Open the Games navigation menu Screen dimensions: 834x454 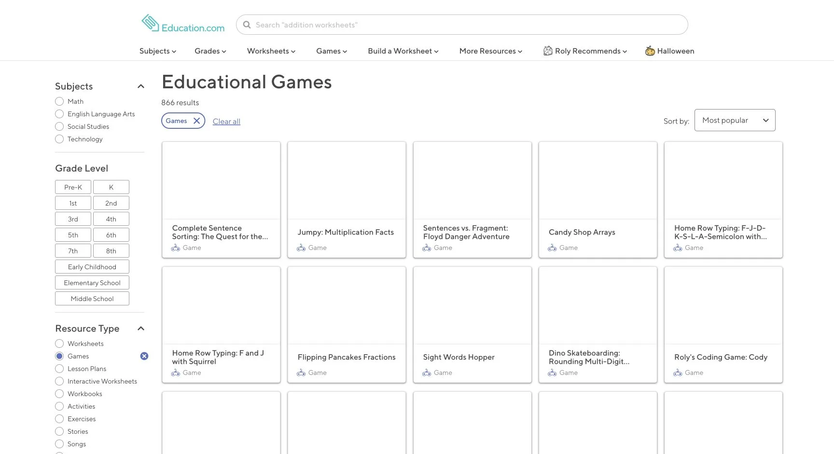coord(332,51)
